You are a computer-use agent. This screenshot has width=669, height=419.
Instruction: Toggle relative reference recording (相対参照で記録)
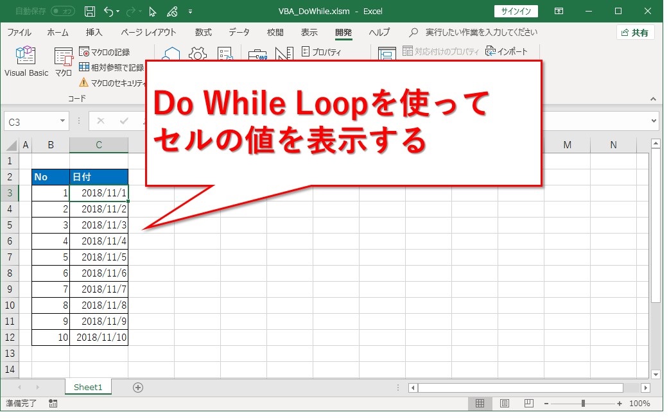pos(111,67)
